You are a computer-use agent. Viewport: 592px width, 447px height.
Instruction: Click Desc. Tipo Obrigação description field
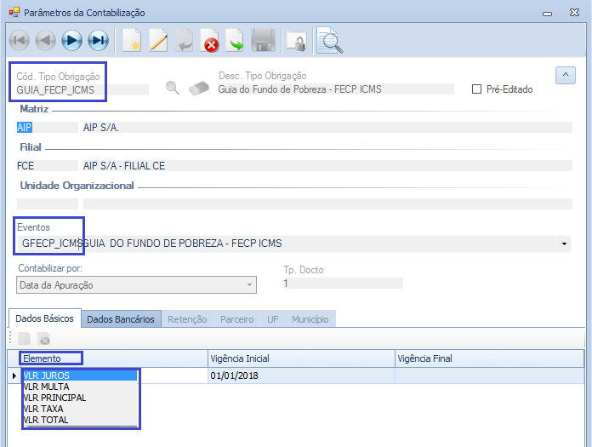tap(336, 89)
